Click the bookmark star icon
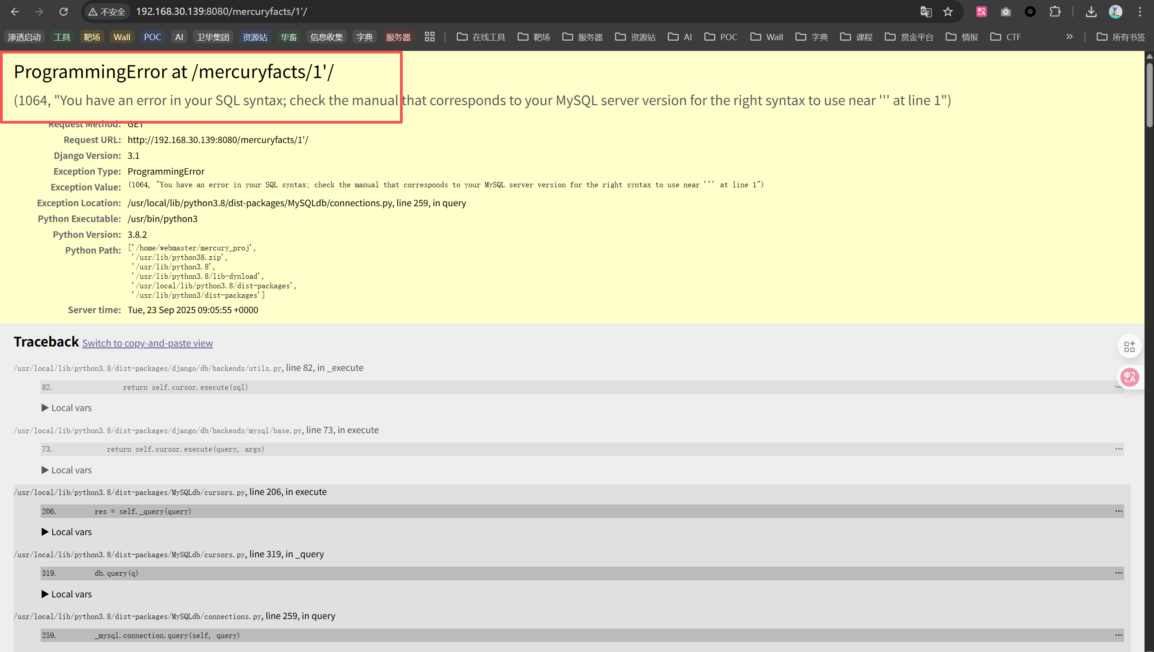The width and height of the screenshot is (1154, 652). pos(947,12)
